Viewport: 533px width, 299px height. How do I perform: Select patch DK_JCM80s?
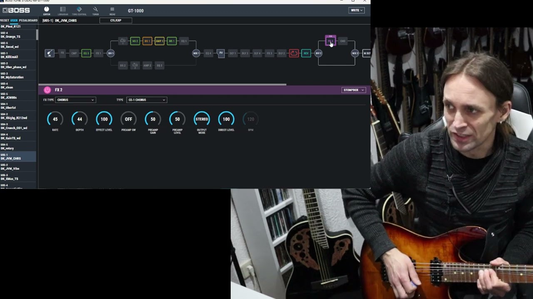(x=18, y=96)
